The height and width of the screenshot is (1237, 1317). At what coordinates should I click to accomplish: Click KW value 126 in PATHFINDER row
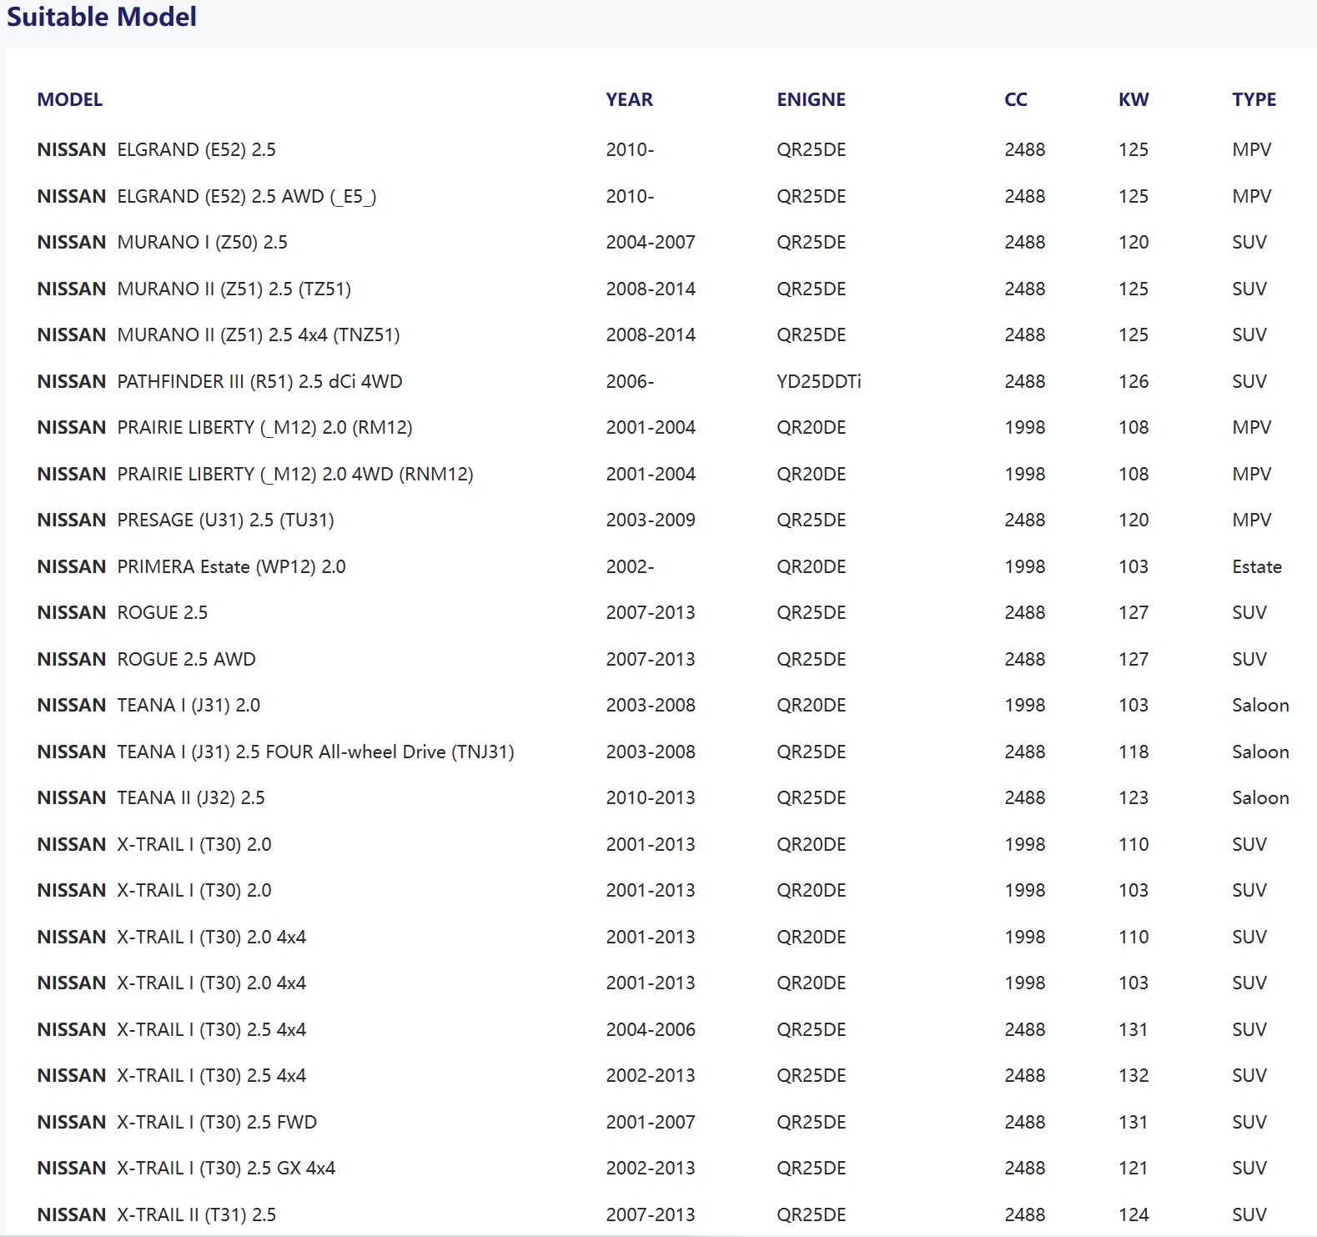(1134, 382)
